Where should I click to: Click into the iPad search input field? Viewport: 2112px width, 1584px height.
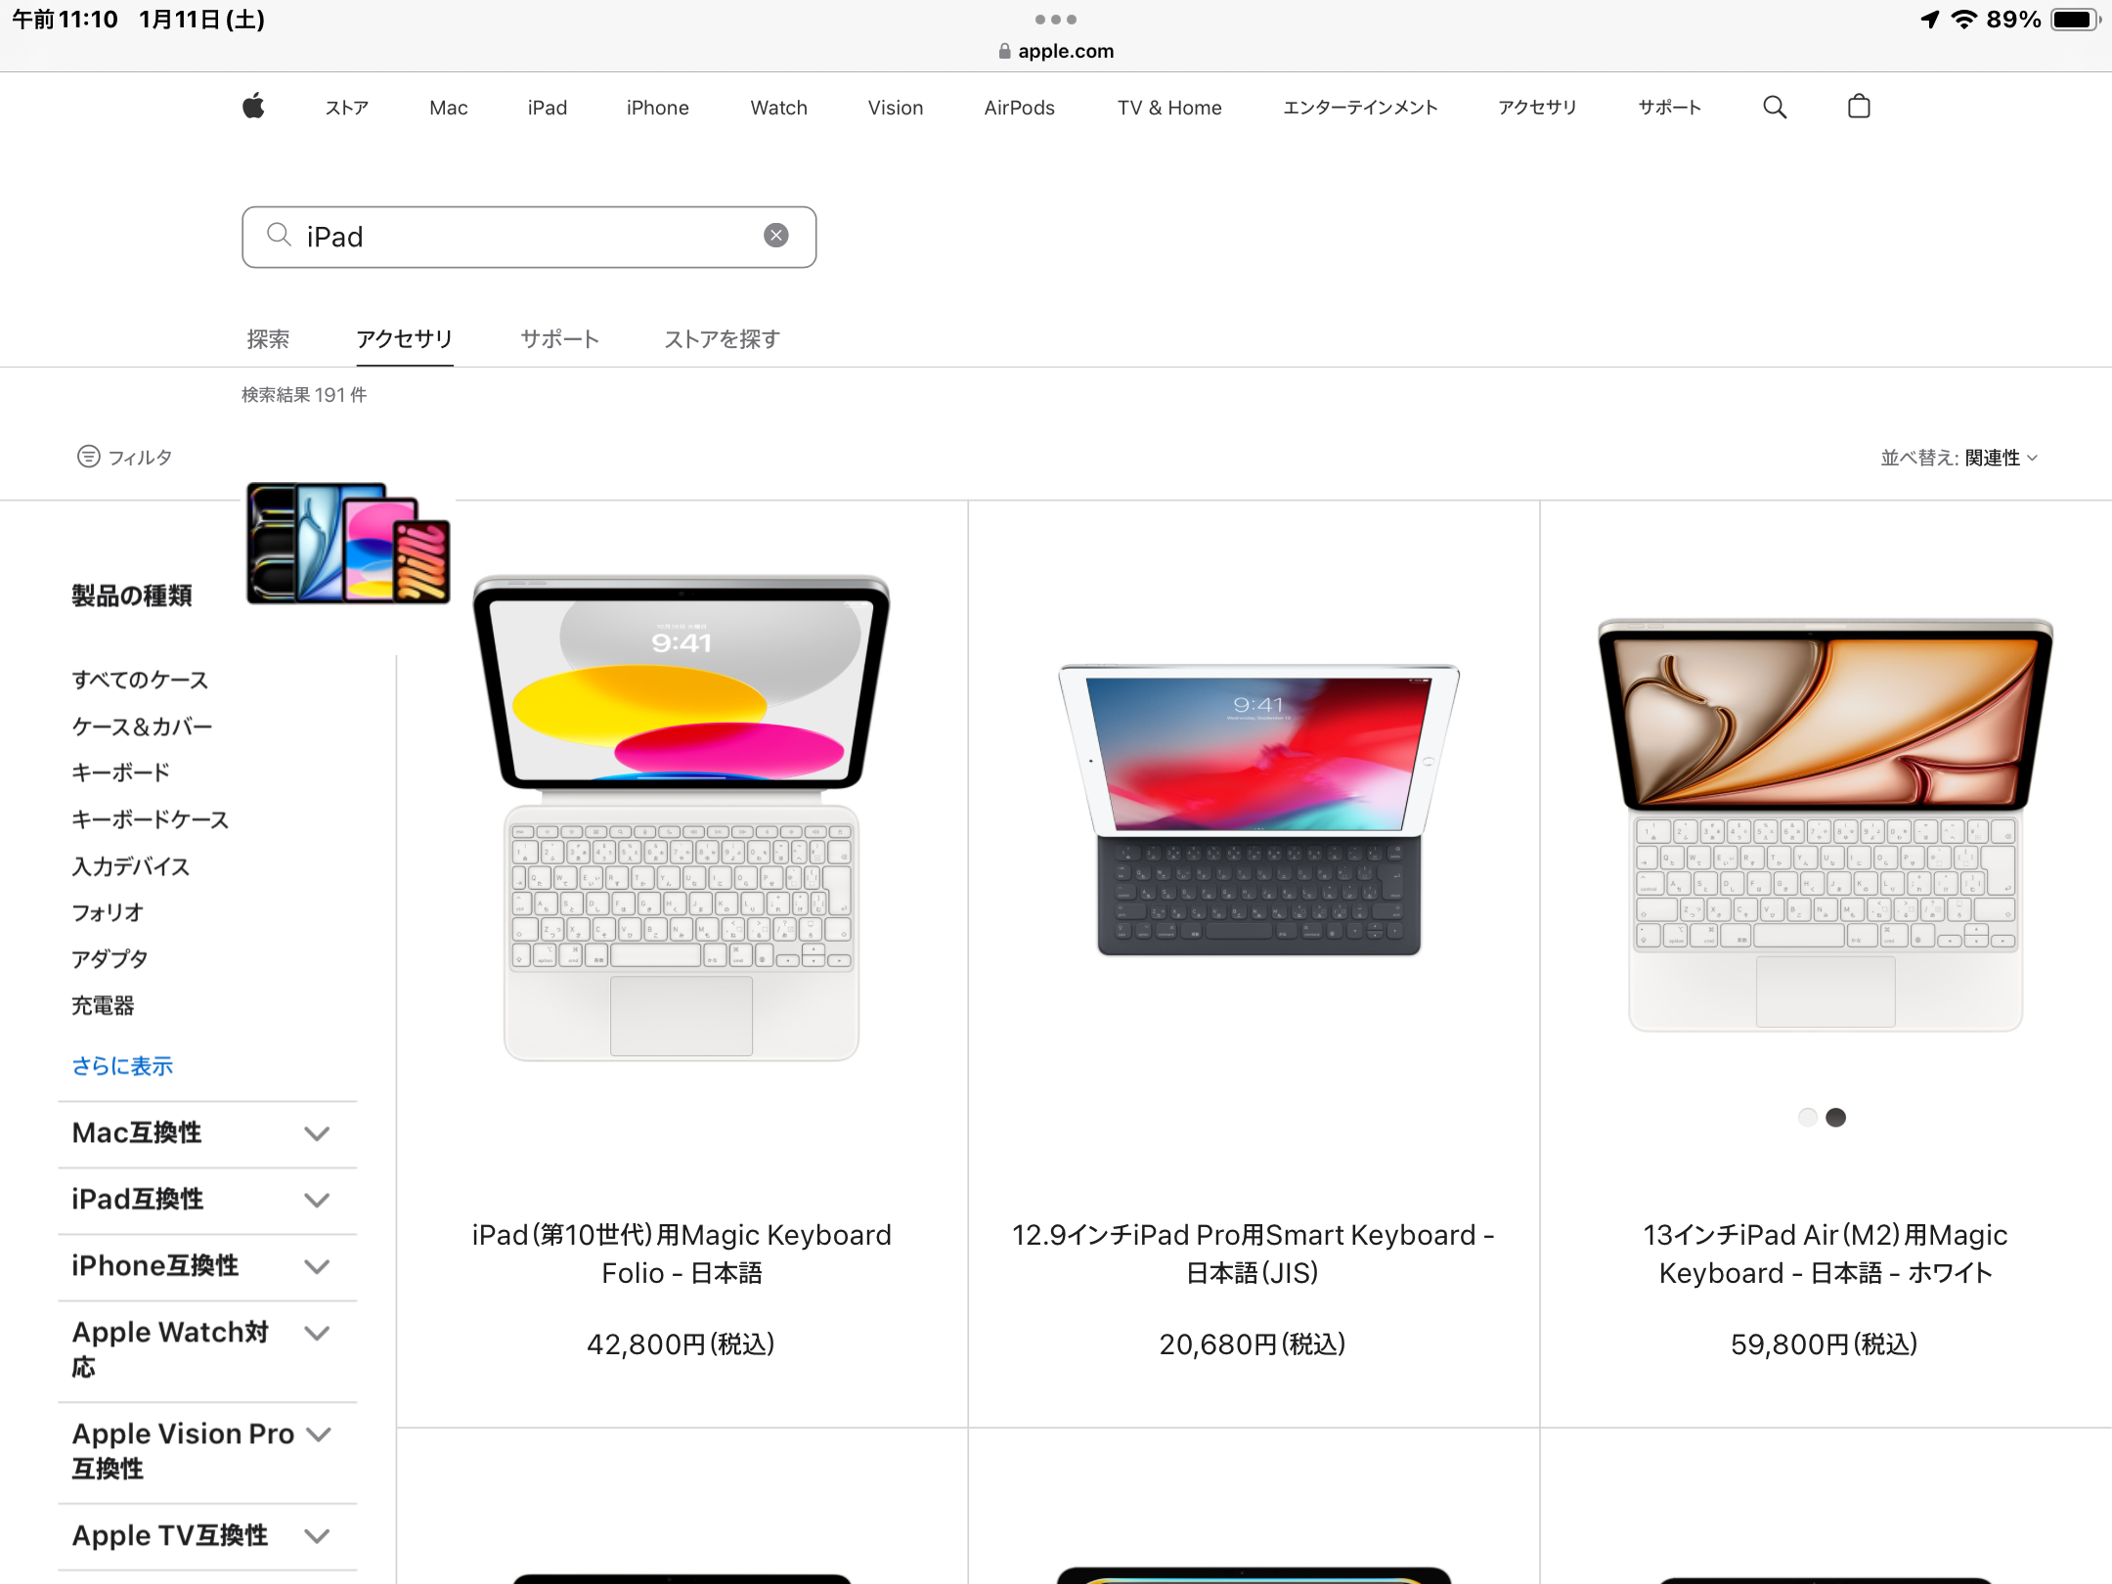point(528,237)
